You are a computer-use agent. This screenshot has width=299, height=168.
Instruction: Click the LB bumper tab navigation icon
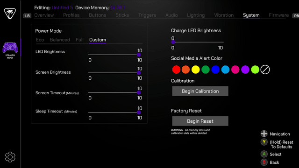click(x=27, y=16)
